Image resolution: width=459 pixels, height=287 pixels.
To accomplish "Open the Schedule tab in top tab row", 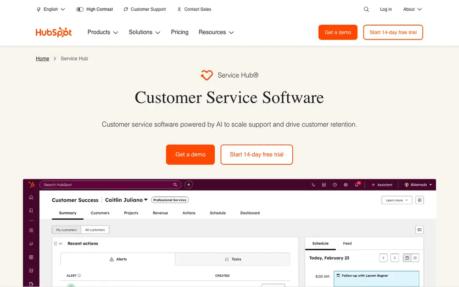I will click(218, 213).
